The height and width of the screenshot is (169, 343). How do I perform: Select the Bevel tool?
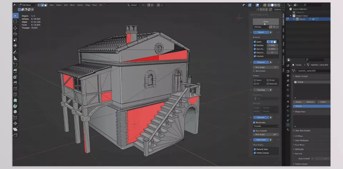[15, 83]
